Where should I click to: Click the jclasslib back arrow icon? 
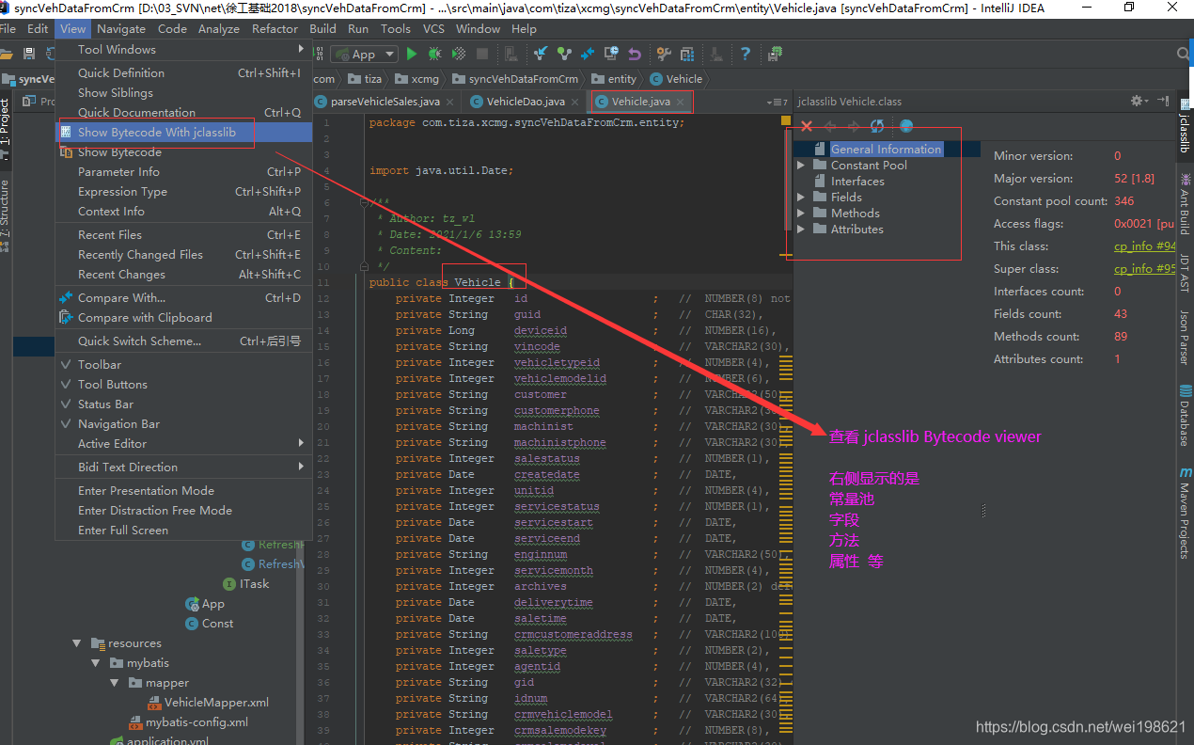pyautogui.click(x=830, y=126)
